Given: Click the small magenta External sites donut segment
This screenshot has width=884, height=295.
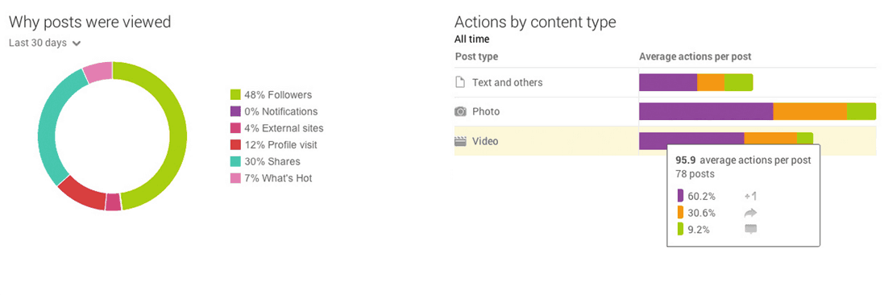Looking at the screenshot, I should (114, 202).
